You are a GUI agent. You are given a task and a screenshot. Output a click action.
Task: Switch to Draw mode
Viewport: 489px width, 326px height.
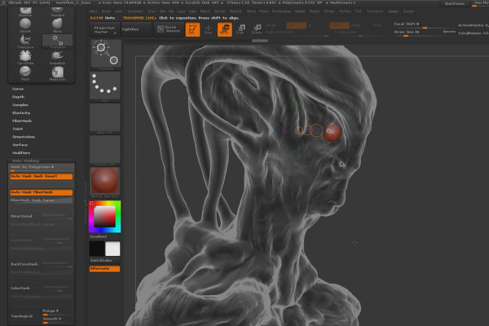208,29
